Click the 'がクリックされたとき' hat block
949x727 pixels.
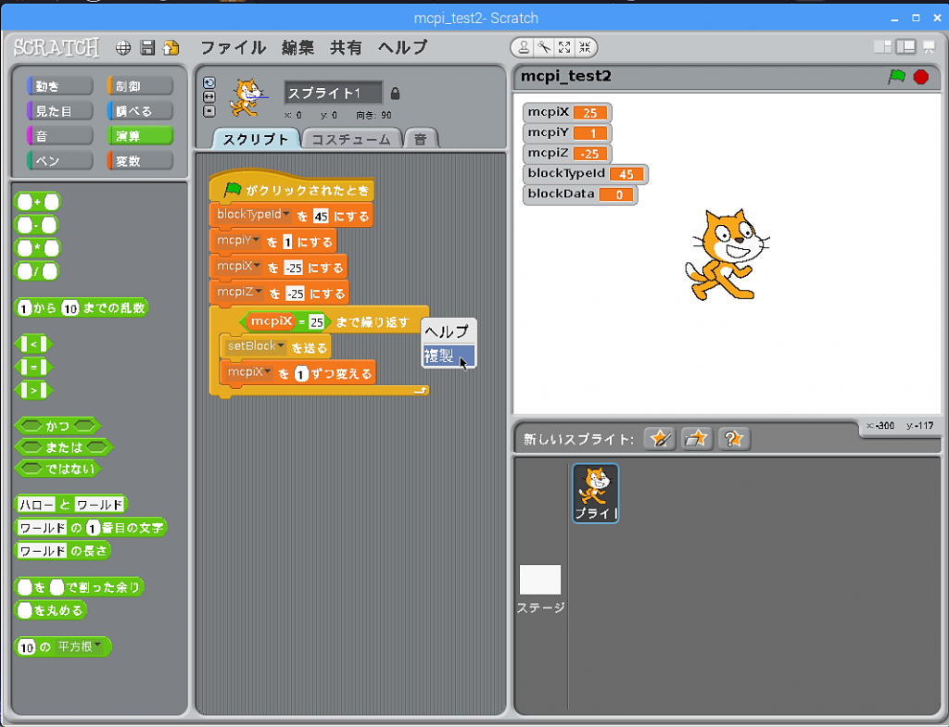tap(292, 187)
